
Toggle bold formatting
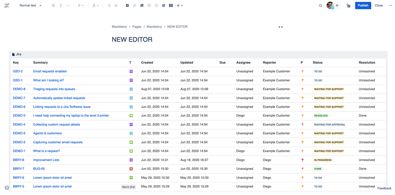(x=53, y=5)
